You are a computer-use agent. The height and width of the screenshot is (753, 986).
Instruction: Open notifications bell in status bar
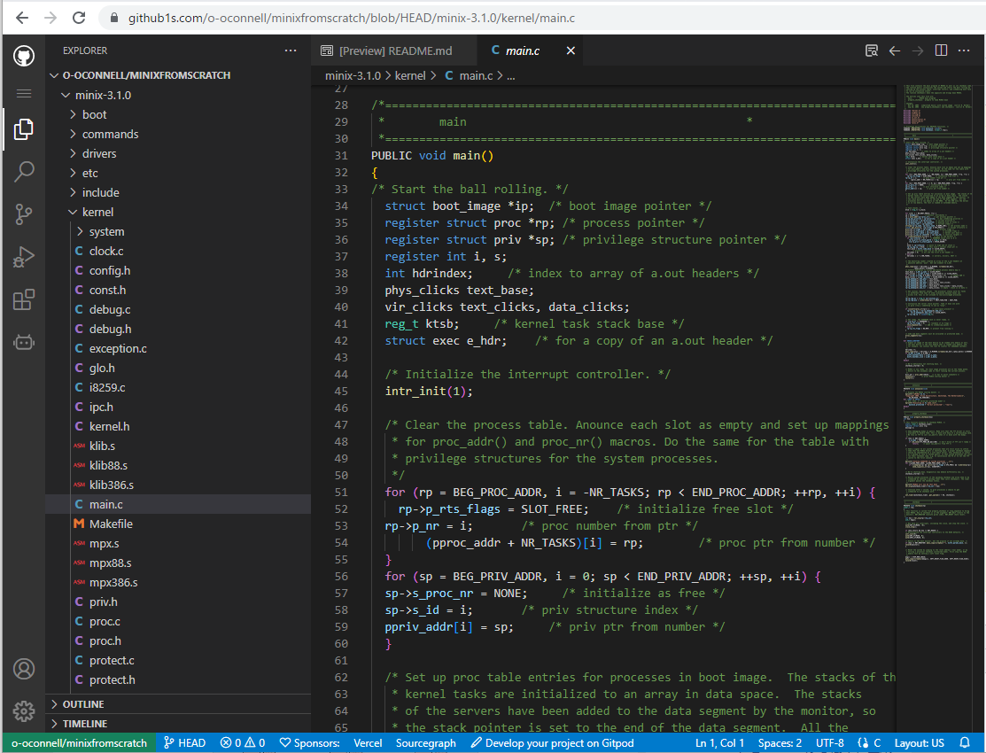(967, 743)
